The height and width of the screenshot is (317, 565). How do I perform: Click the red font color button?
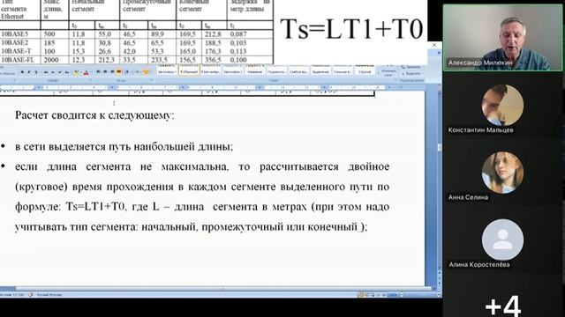pos(86,72)
